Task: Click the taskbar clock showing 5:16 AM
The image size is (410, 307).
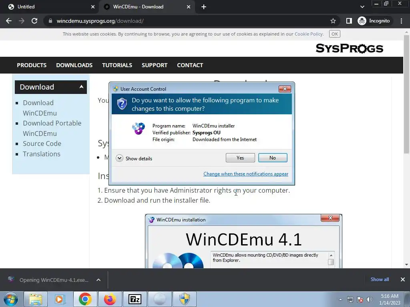Action: [x=390, y=299]
